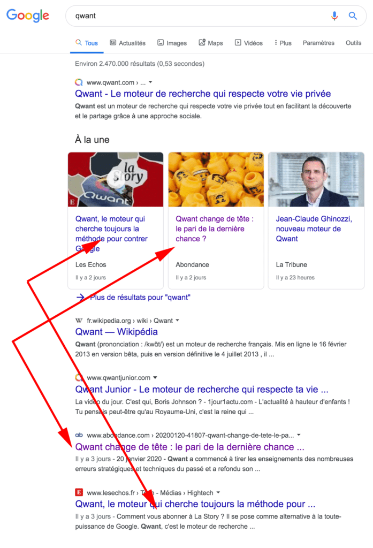
Task: Click the arrow icon before 'Plus de résultats'
Action: pos(80,298)
